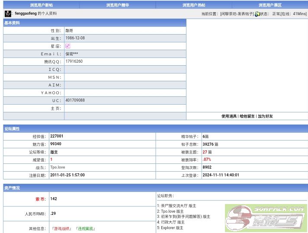
Task: Click the fenggaofeng user avatar icon
Action: coord(8,14)
